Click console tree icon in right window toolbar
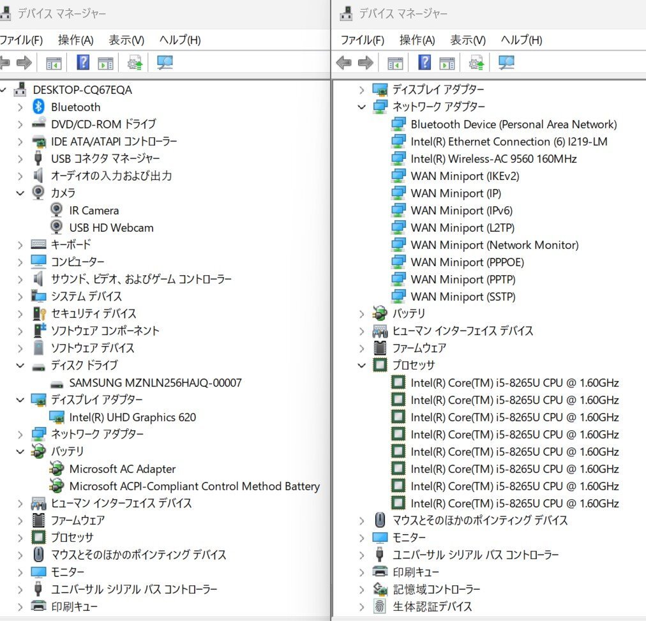This screenshot has height=621, width=646. pos(395,63)
